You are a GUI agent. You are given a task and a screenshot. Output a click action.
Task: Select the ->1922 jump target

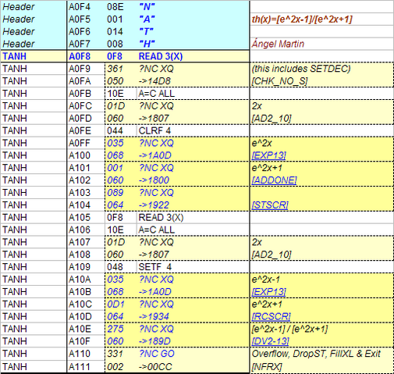[154, 205]
